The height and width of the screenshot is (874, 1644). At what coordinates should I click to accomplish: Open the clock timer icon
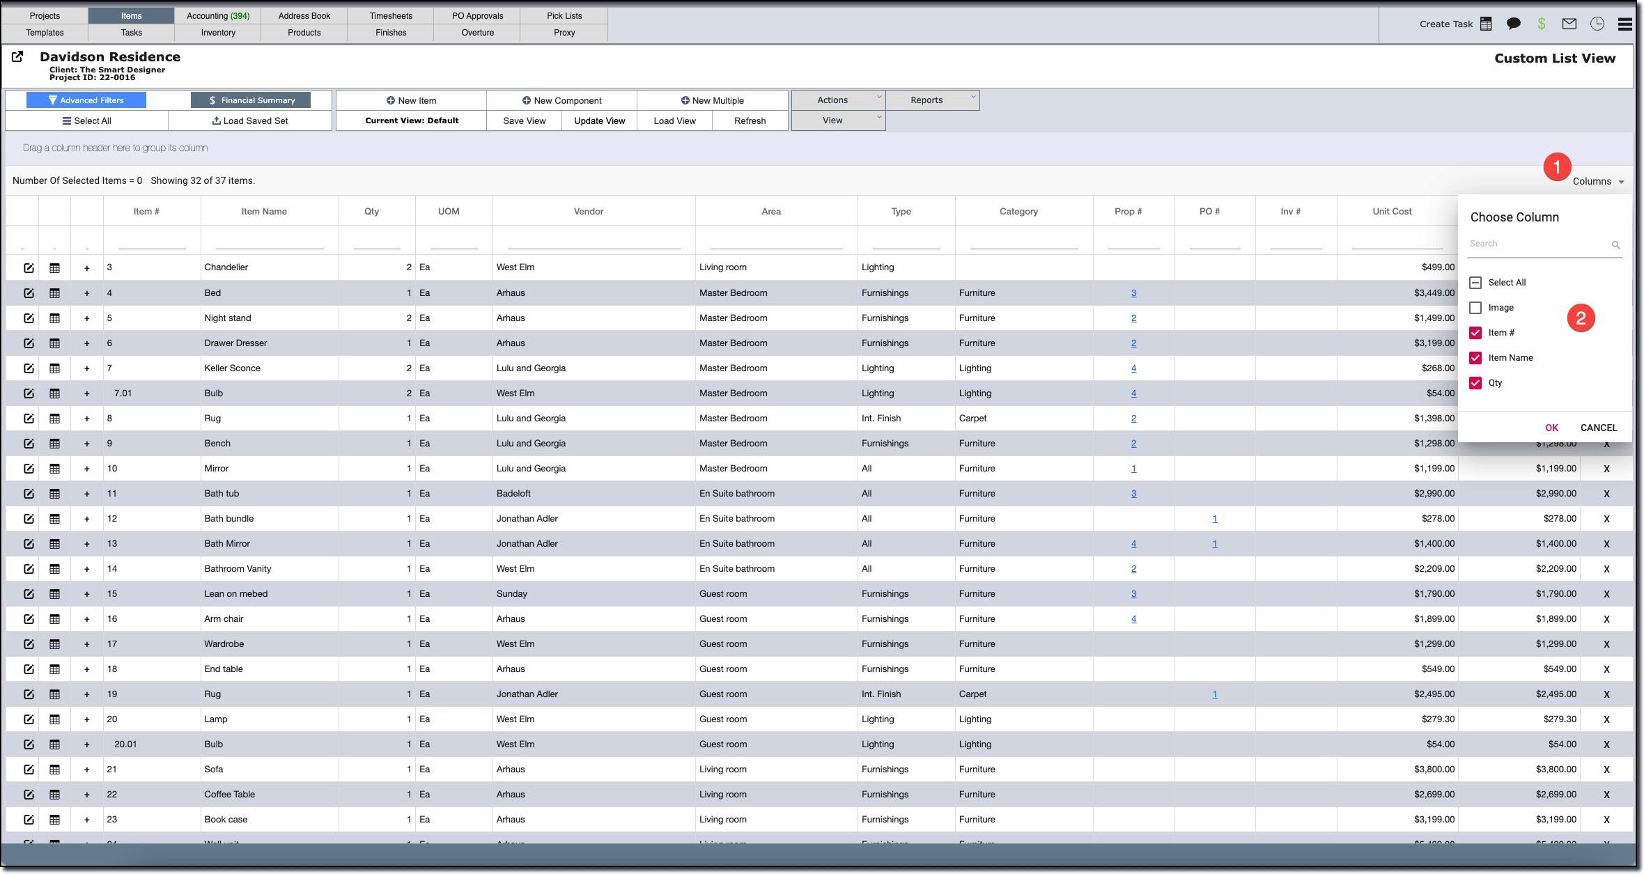point(1597,24)
